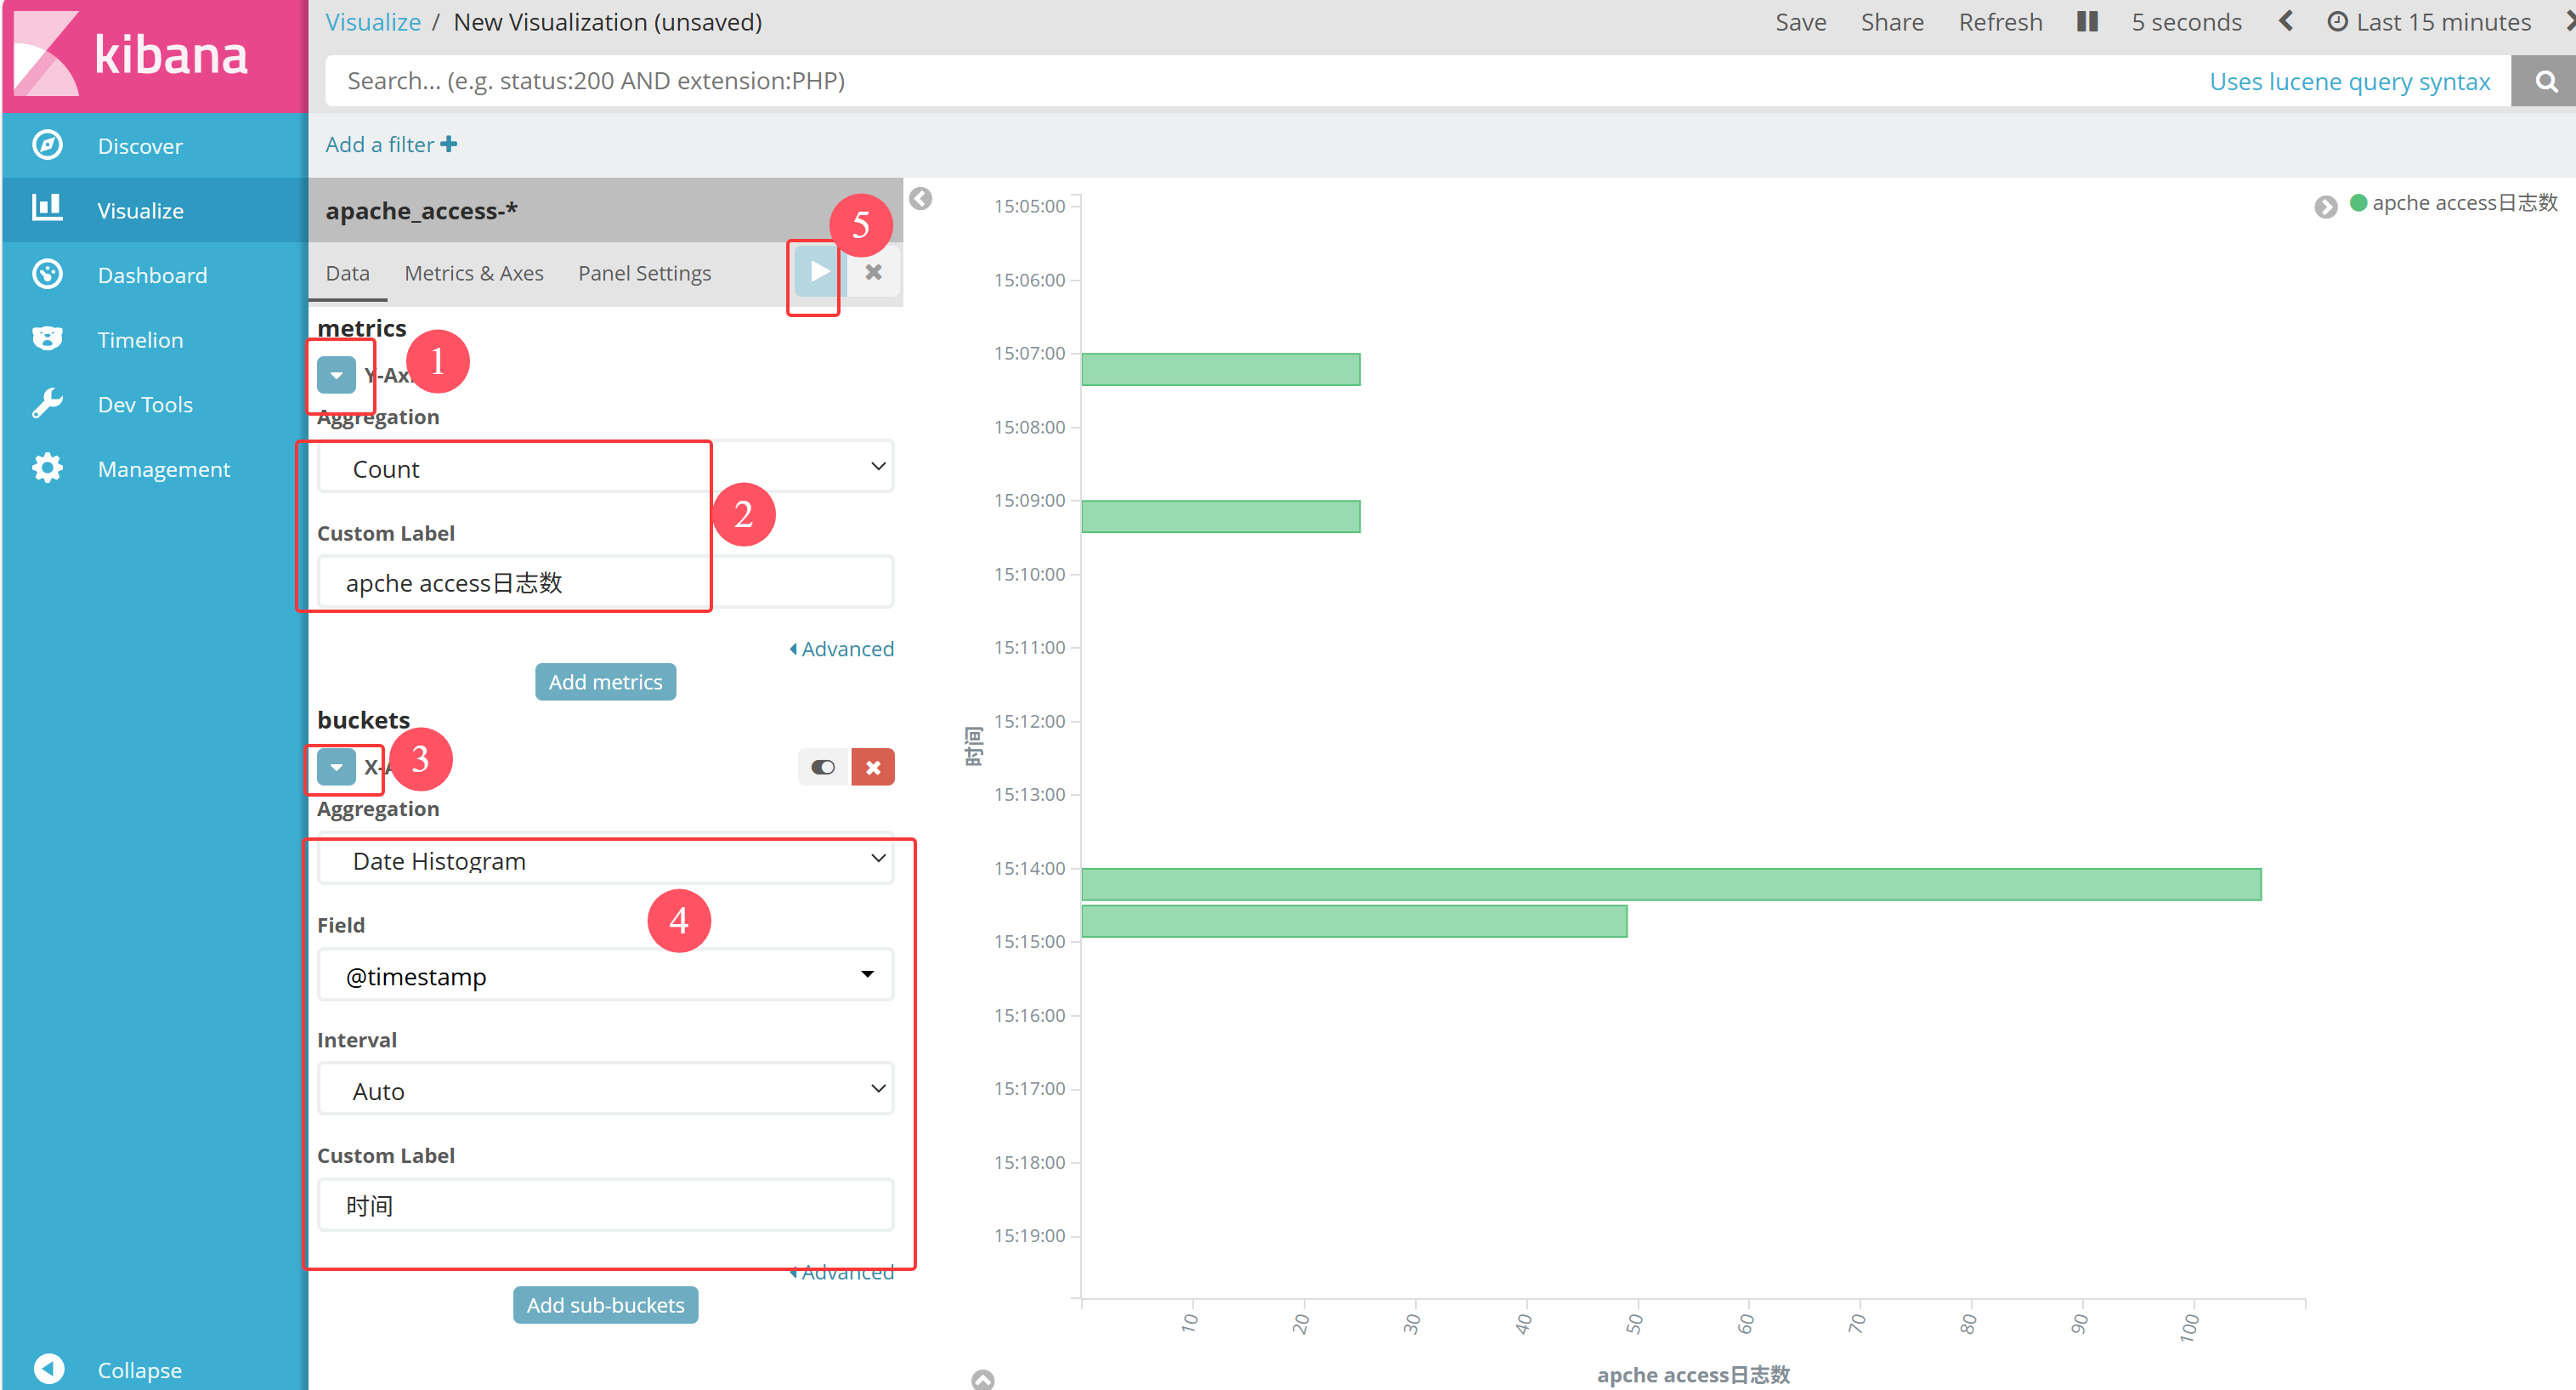Open Uses lucene query syntax link
This screenshot has height=1390, width=2576.
[x=2349, y=82]
